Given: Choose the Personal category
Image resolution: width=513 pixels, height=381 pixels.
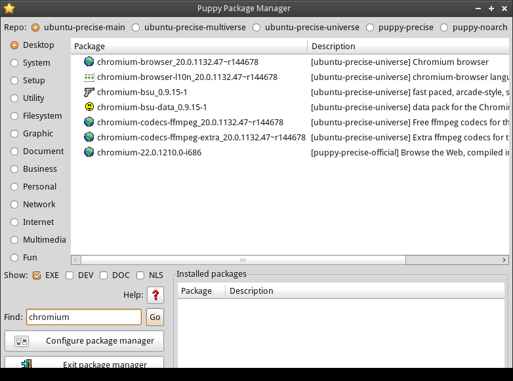Looking at the screenshot, I should point(14,187).
